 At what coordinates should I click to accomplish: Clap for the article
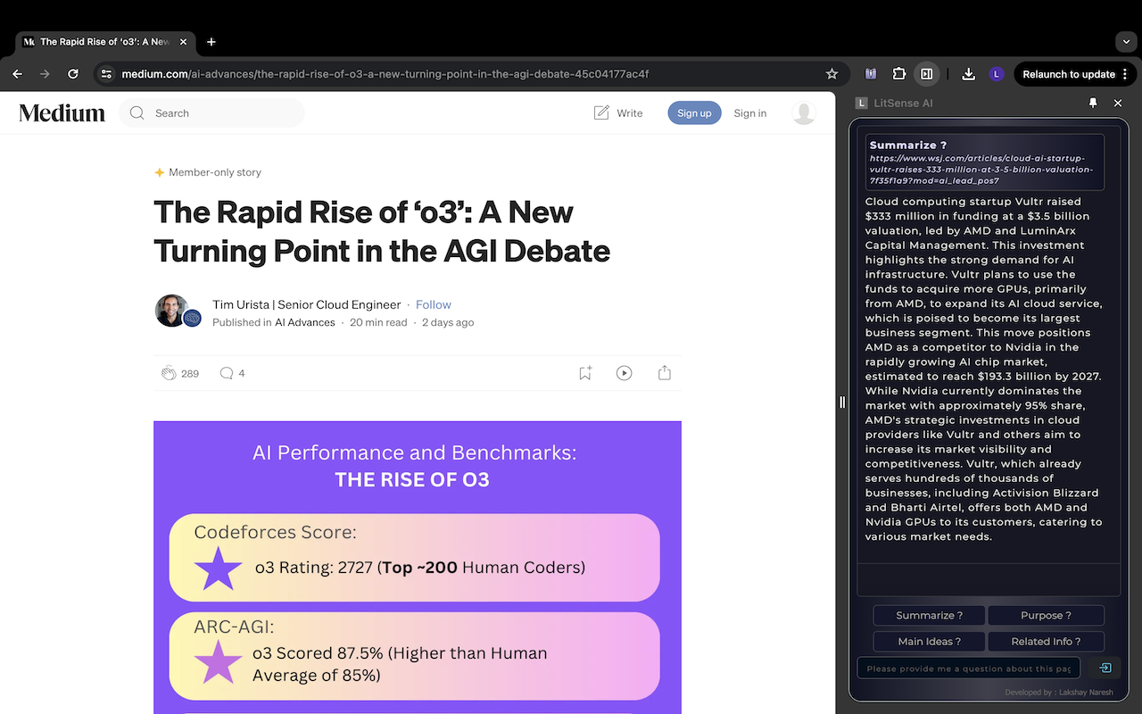point(169,373)
